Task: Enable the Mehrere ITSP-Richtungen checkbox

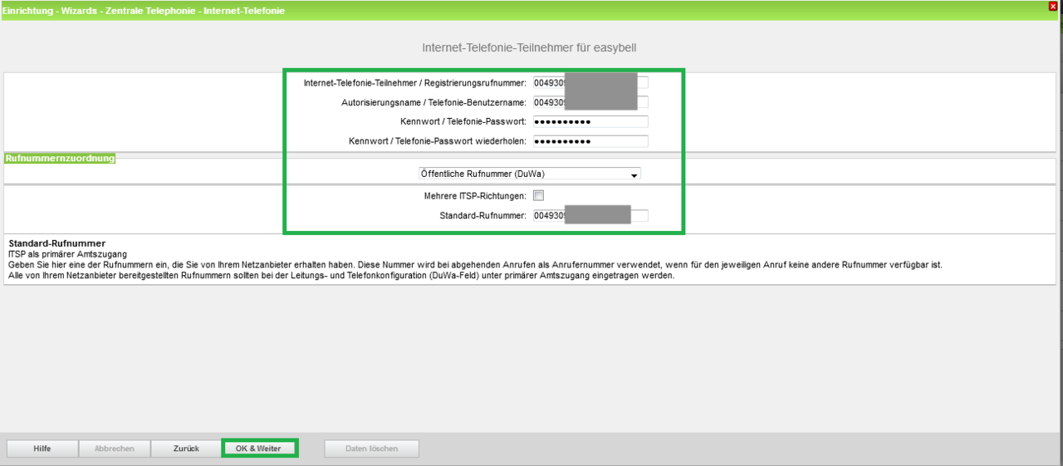Action: (x=538, y=196)
